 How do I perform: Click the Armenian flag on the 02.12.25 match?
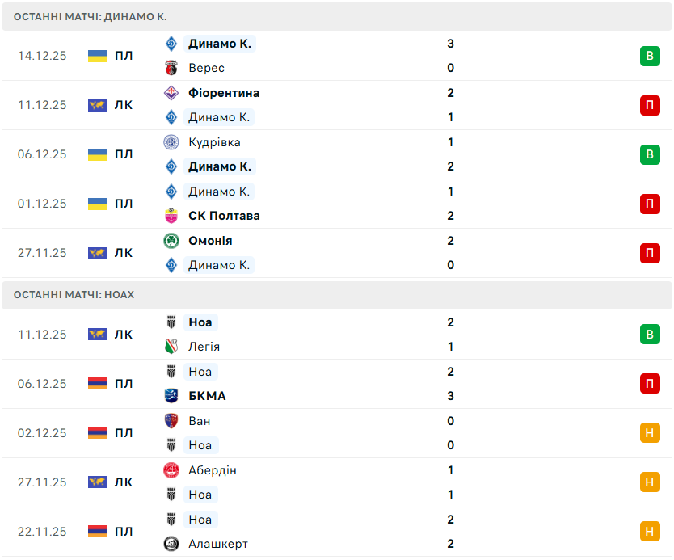pyautogui.click(x=97, y=433)
